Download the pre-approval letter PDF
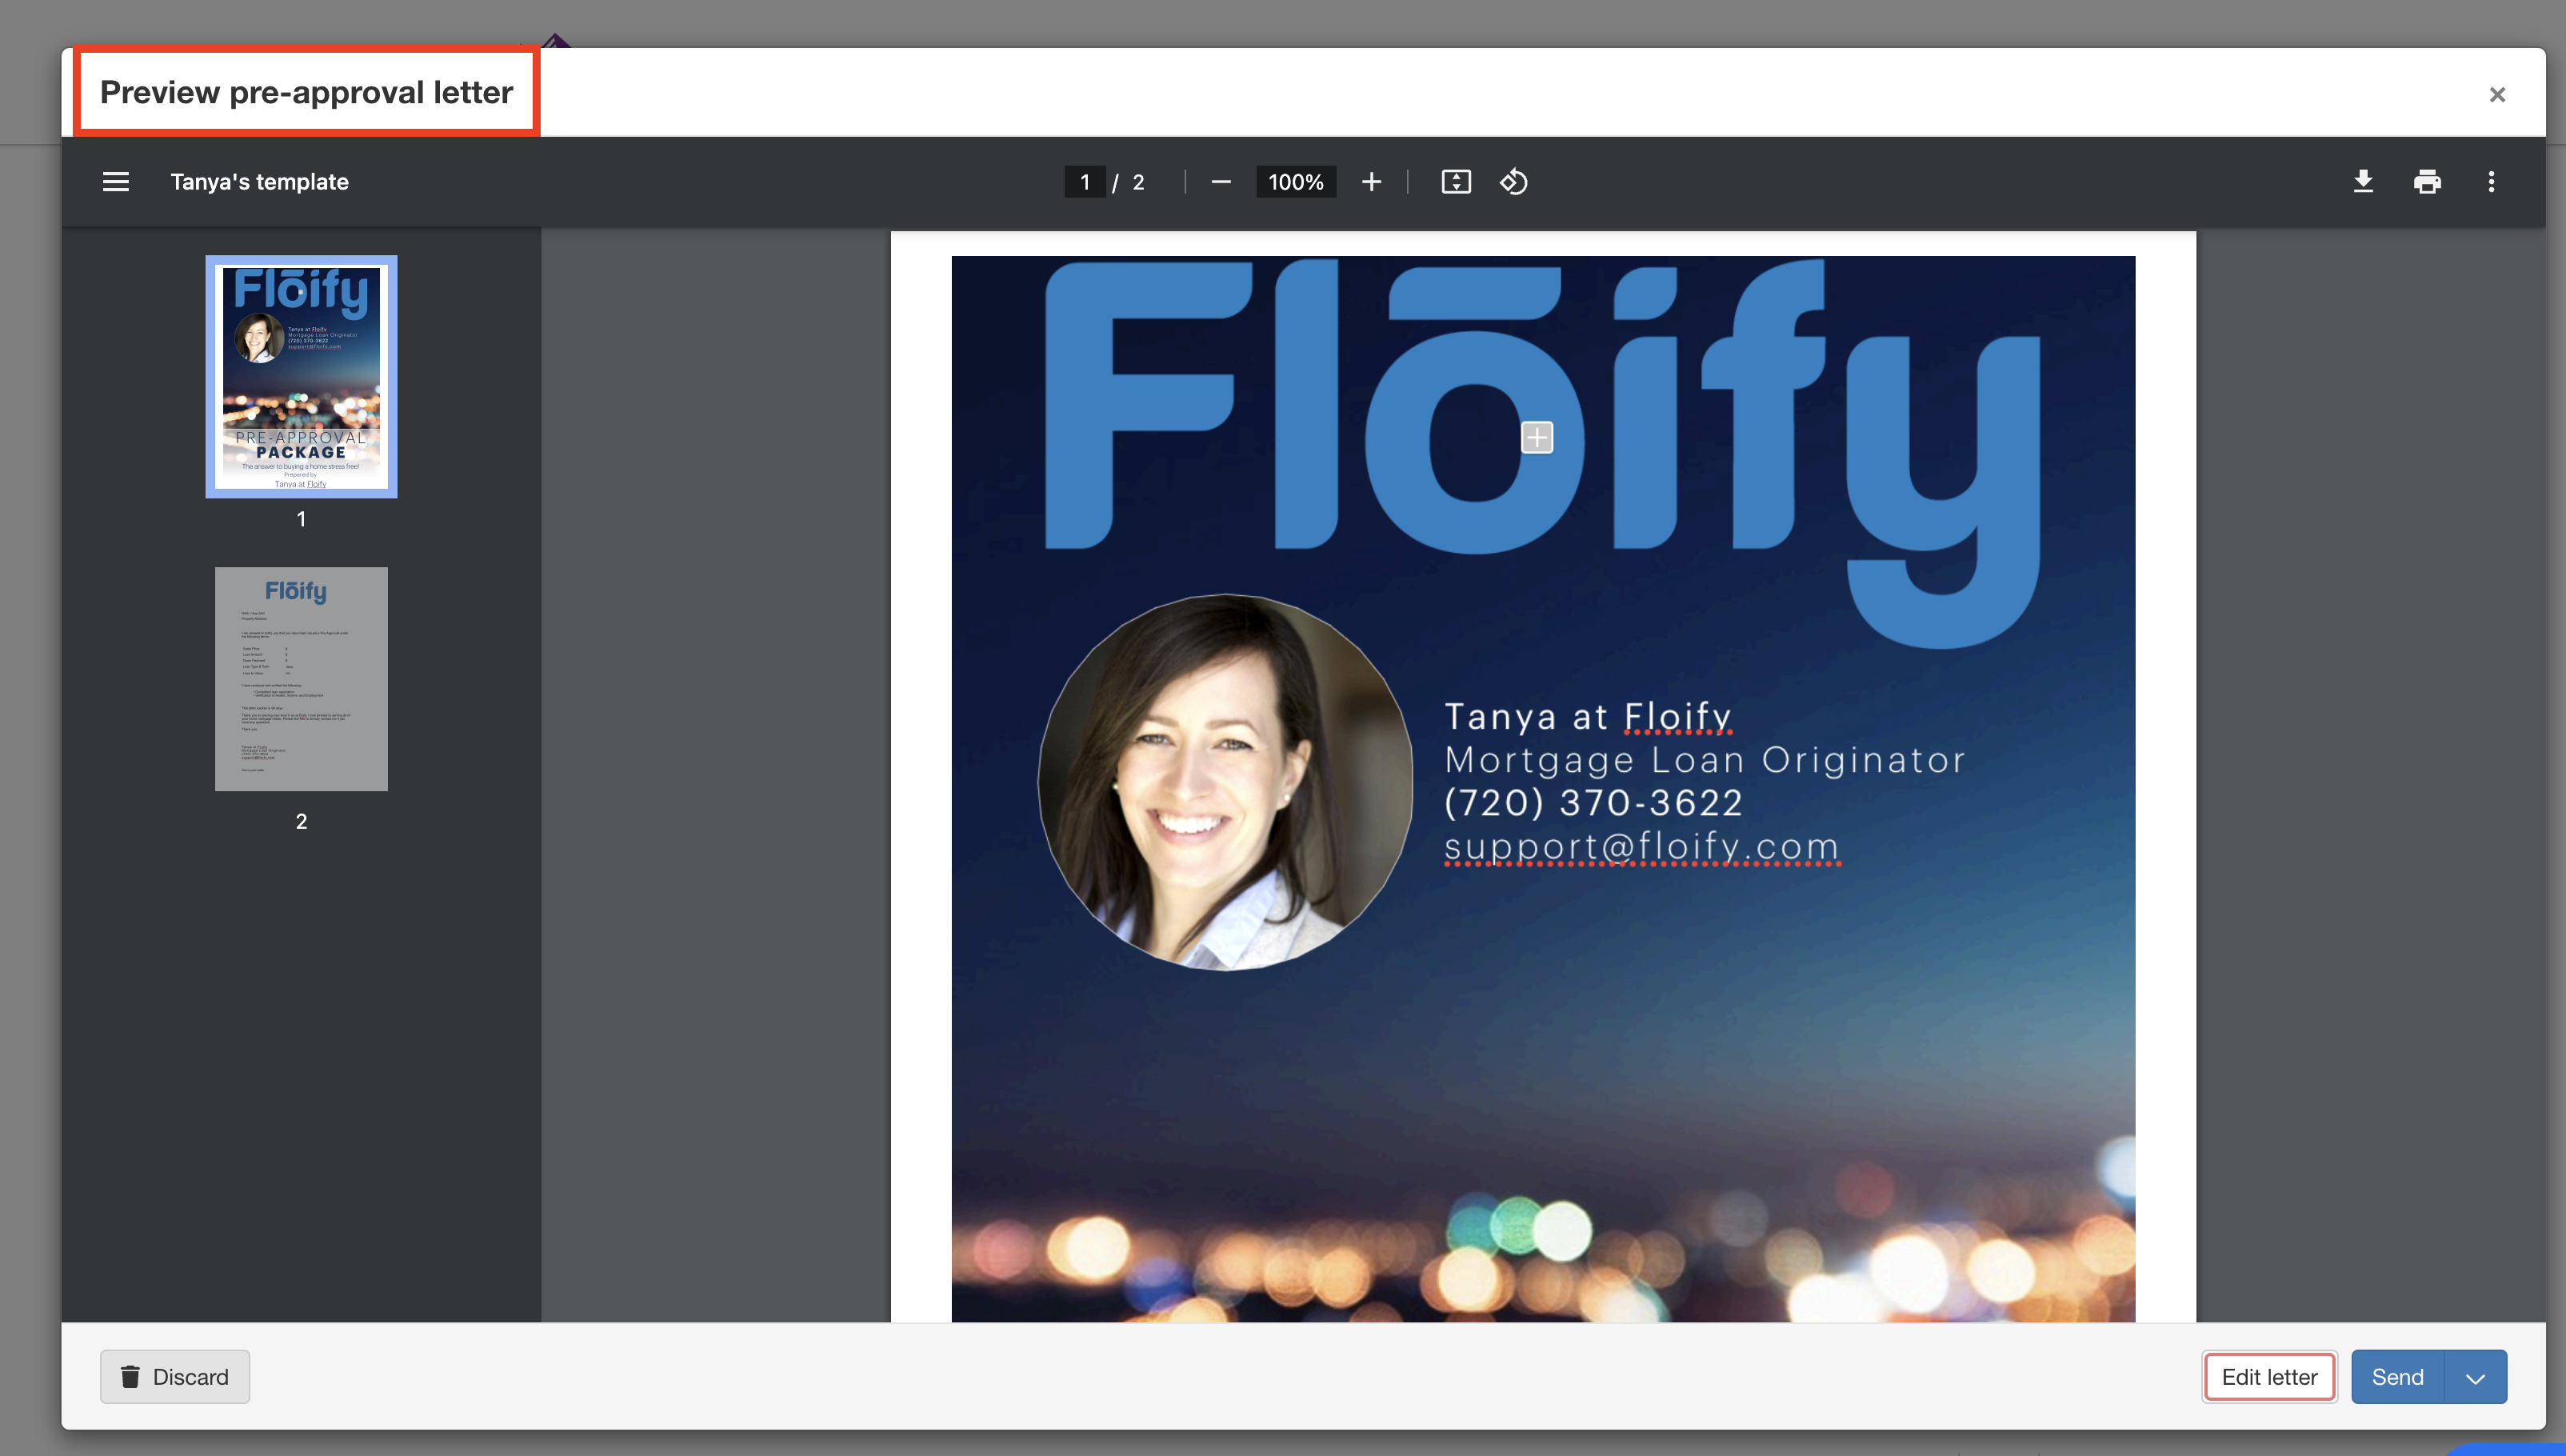The image size is (2566, 1456). pos(2363,182)
